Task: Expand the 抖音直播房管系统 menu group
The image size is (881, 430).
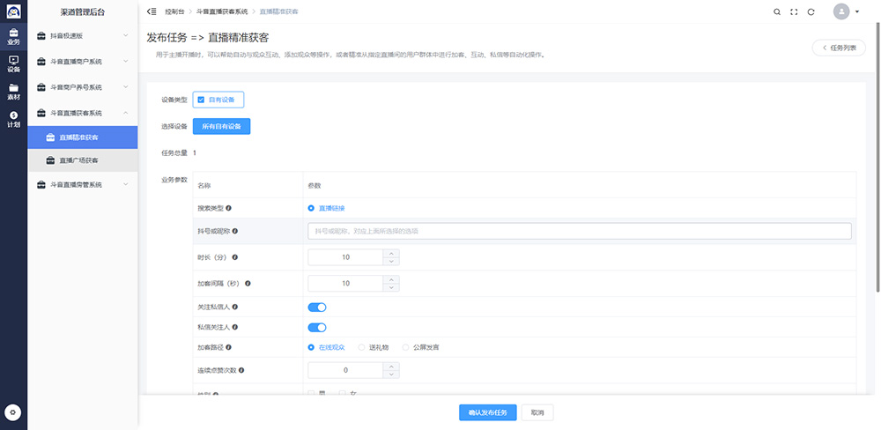Action: click(82, 184)
